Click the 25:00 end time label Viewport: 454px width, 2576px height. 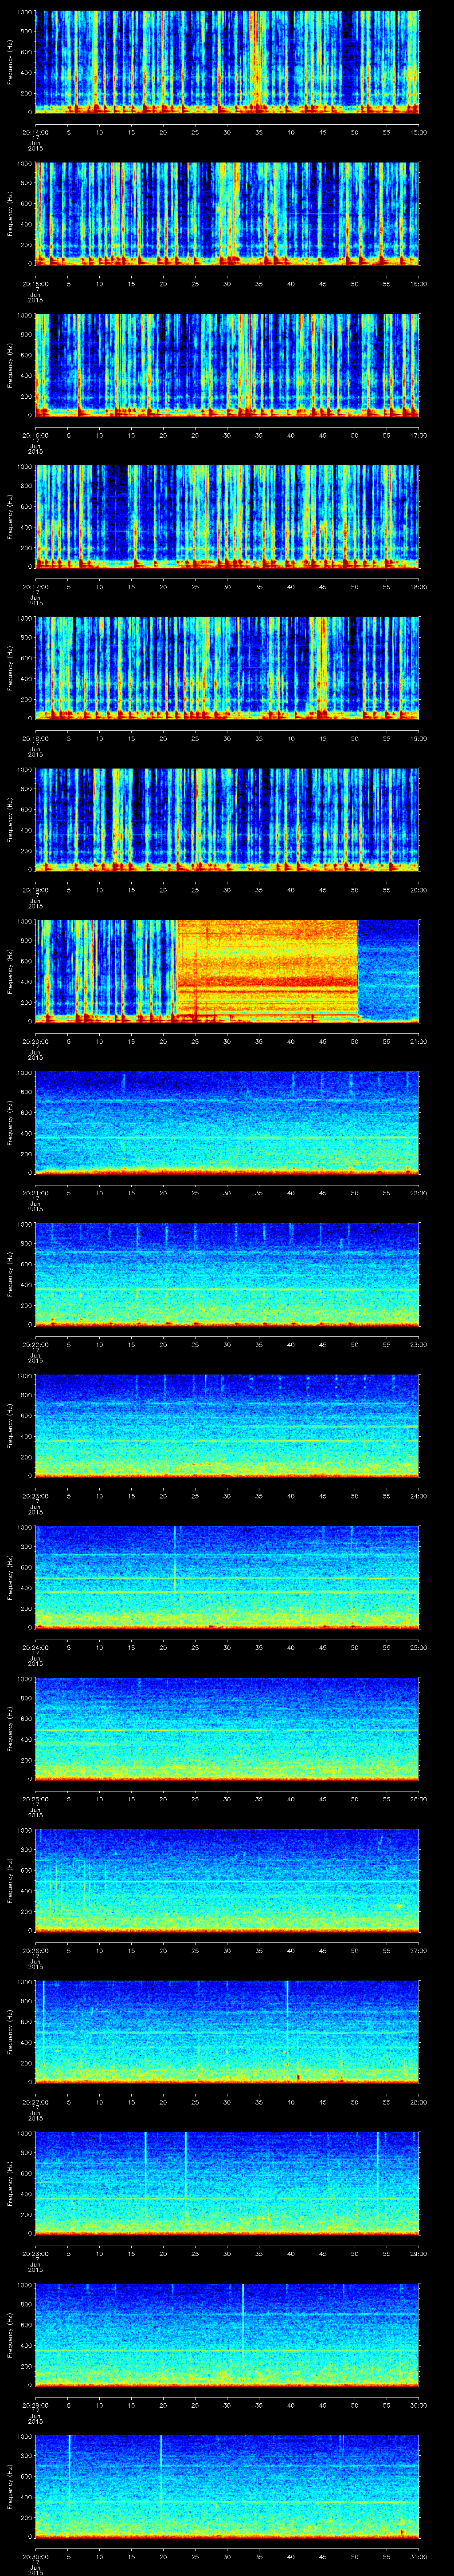pyautogui.click(x=419, y=1648)
